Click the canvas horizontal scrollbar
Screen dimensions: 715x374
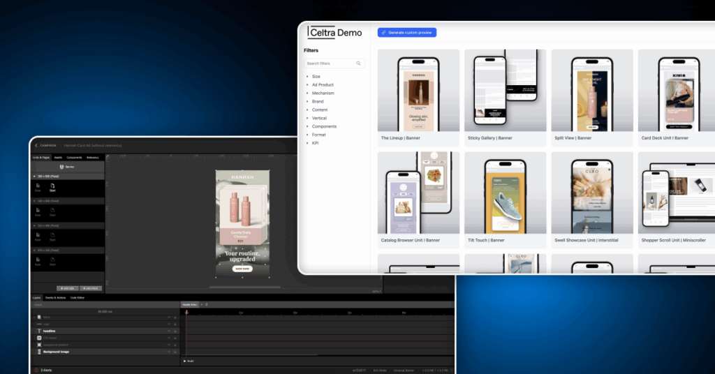click(245, 287)
